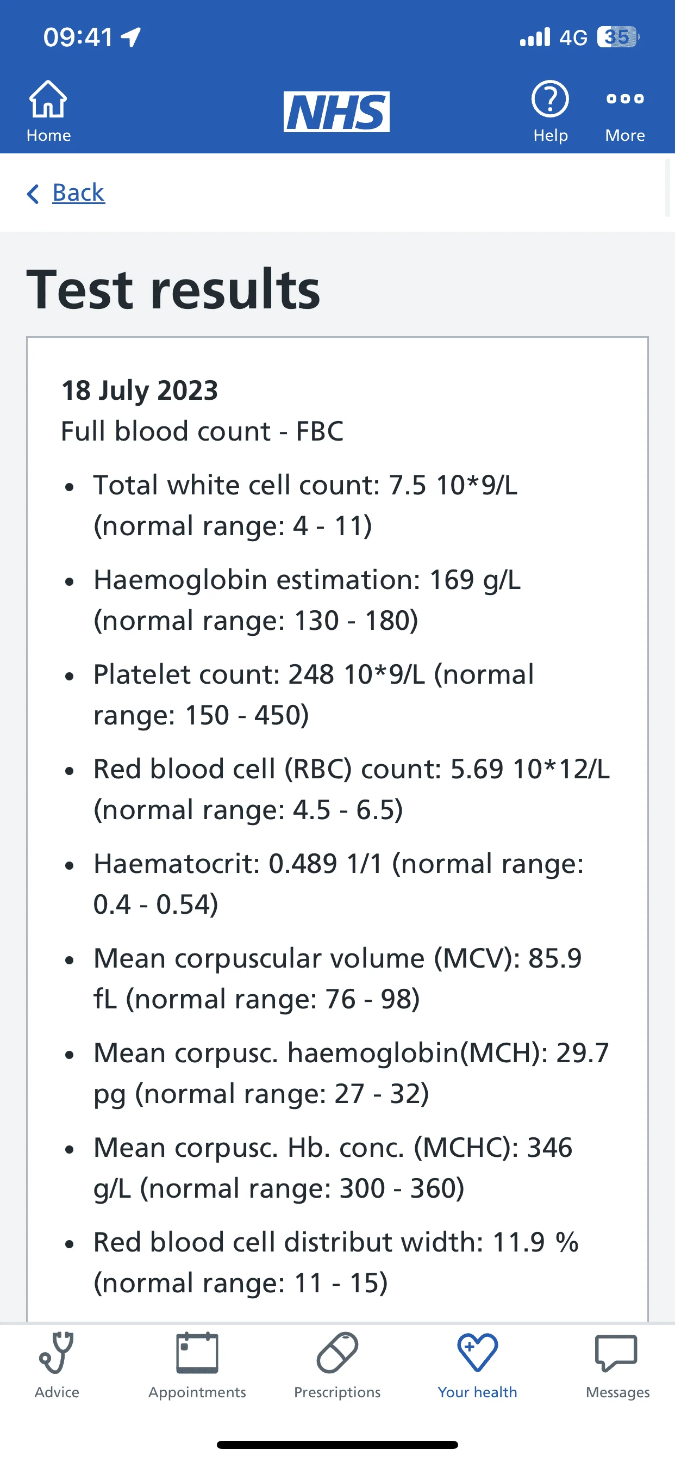Select the Platelet count result line

(314, 695)
